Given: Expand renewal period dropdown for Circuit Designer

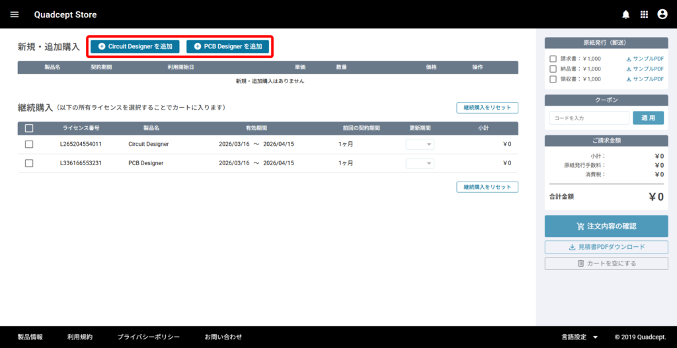Looking at the screenshot, I should coord(420,144).
